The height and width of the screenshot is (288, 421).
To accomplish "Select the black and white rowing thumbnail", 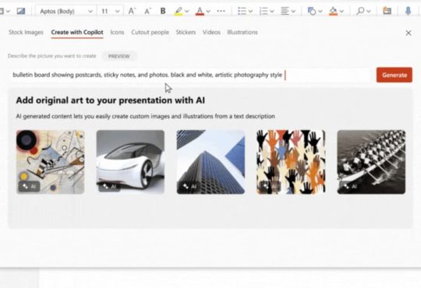I will pos(371,162).
